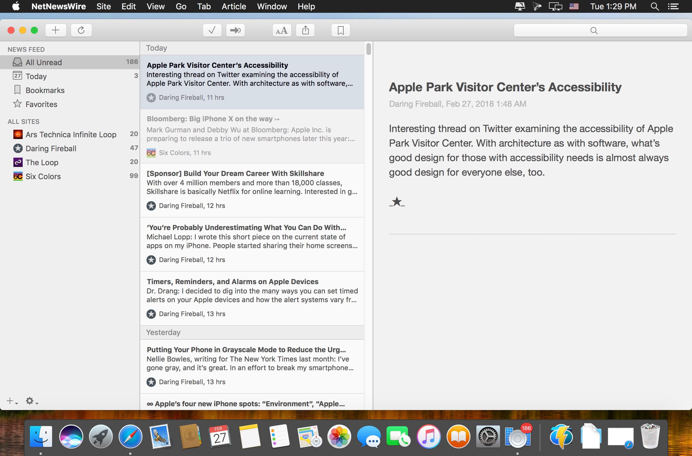
Task: Open the Tab menu
Action: 204,6
